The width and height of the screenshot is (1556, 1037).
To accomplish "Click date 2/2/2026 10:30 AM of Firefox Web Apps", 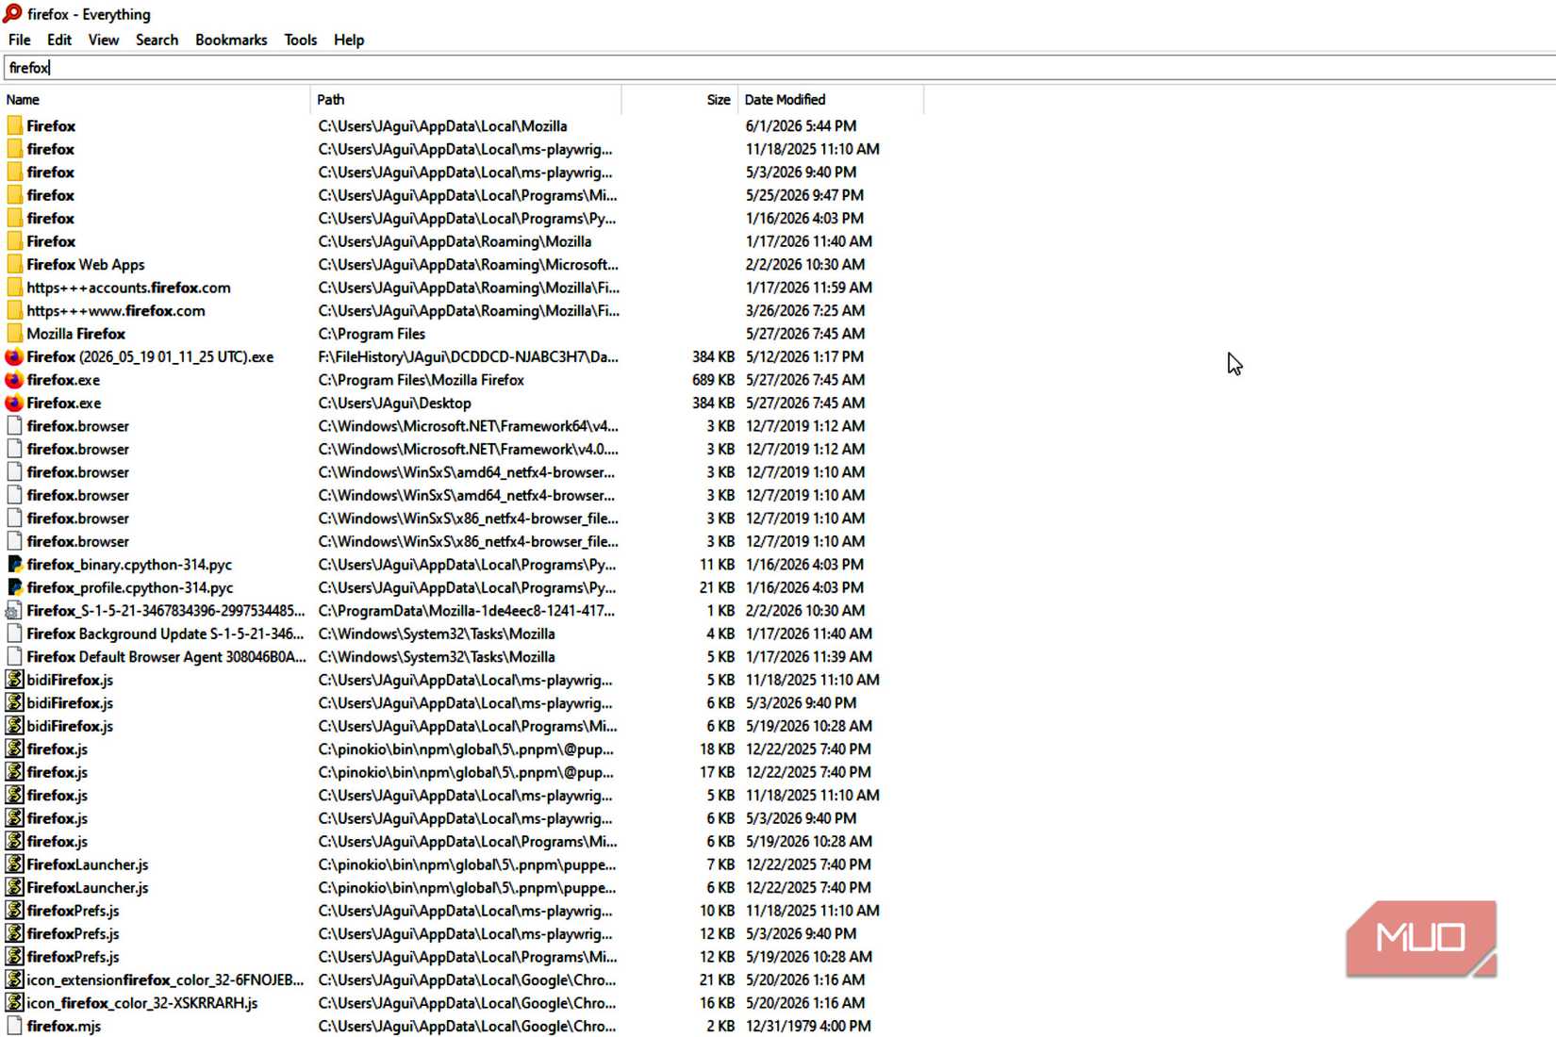I will (804, 264).
